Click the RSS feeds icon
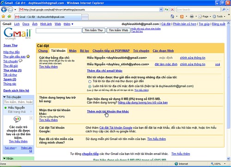The height and width of the screenshot is (167, 231). point(182,17)
